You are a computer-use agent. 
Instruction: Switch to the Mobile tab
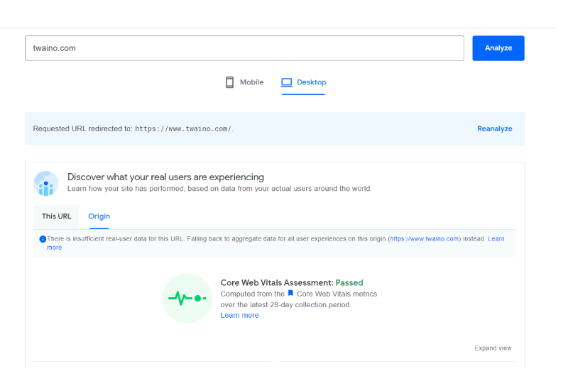click(x=244, y=82)
